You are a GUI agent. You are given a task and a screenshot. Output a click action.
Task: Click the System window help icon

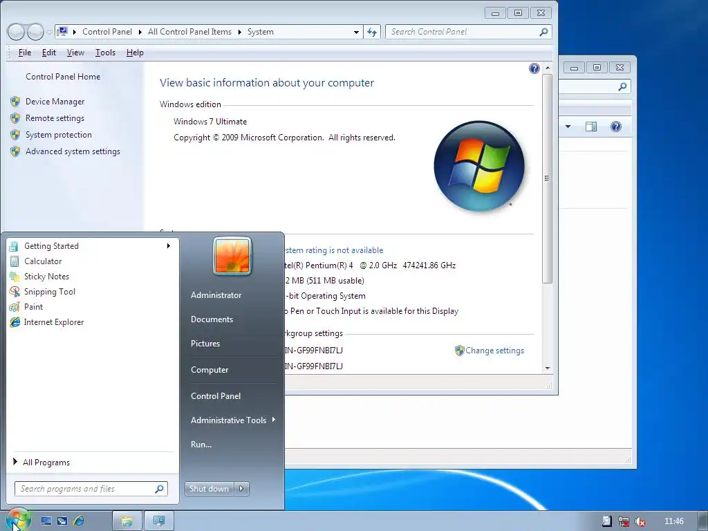click(x=534, y=68)
